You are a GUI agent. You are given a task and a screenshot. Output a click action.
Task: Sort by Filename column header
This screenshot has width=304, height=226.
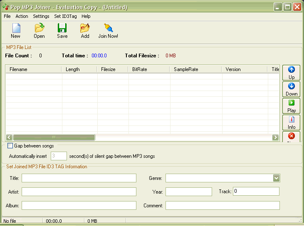pos(34,69)
